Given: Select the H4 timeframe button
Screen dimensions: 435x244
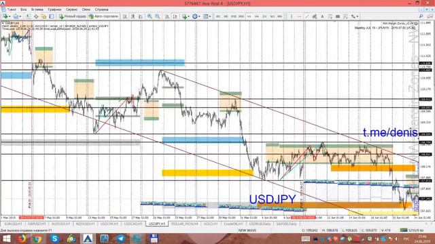Looking at the screenshot, I should tap(257, 16).
